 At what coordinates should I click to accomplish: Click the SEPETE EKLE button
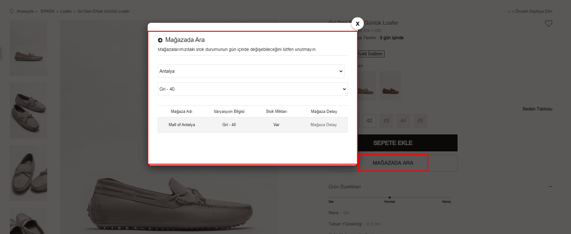click(x=393, y=143)
